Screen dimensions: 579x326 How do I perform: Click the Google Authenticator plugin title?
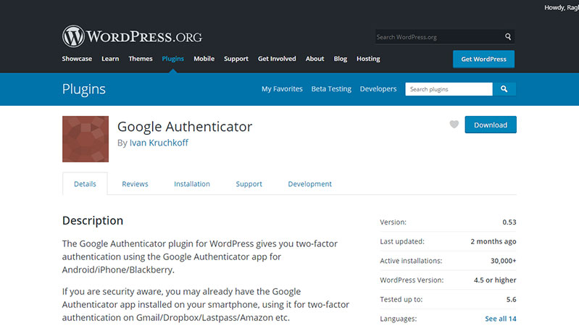click(185, 127)
